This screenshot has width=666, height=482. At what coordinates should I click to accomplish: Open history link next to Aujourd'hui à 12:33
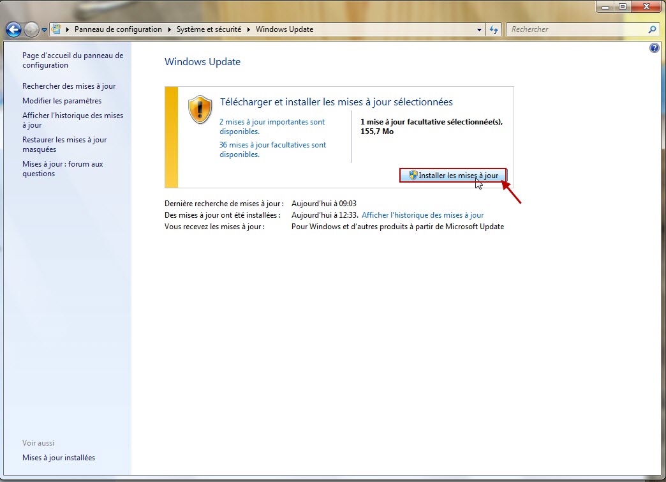(422, 215)
